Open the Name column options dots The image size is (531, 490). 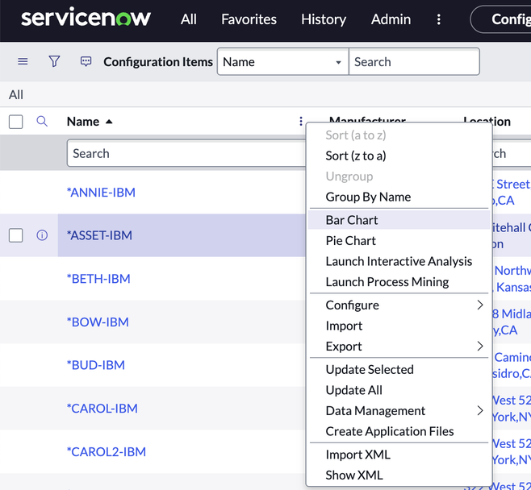tap(301, 121)
